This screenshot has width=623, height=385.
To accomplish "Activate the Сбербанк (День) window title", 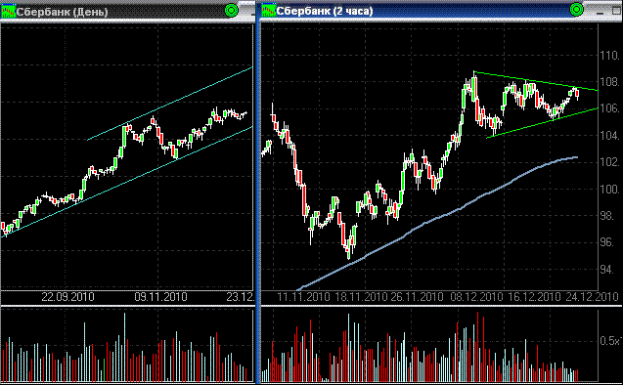I will pos(62,12).
